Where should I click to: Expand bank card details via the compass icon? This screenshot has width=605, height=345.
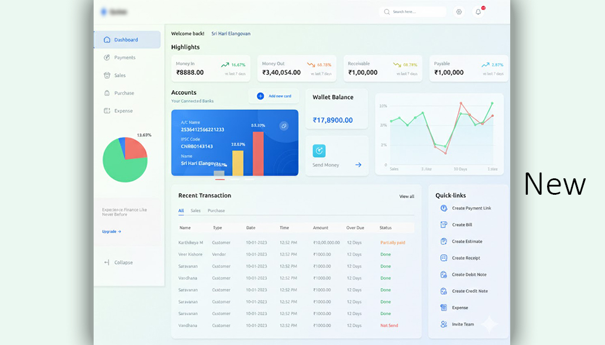[283, 126]
